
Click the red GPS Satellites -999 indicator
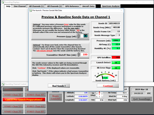click(x=116, y=57)
